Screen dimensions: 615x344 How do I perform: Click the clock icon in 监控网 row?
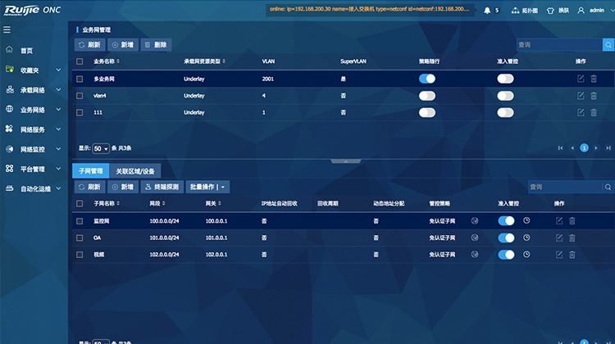pyautogui.click(x=526, y=220)
